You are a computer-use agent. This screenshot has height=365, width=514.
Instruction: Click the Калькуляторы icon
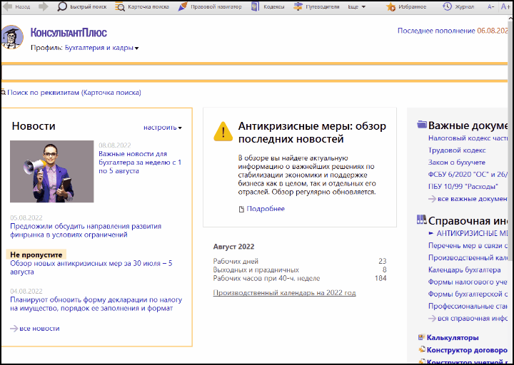pos(422,337)
